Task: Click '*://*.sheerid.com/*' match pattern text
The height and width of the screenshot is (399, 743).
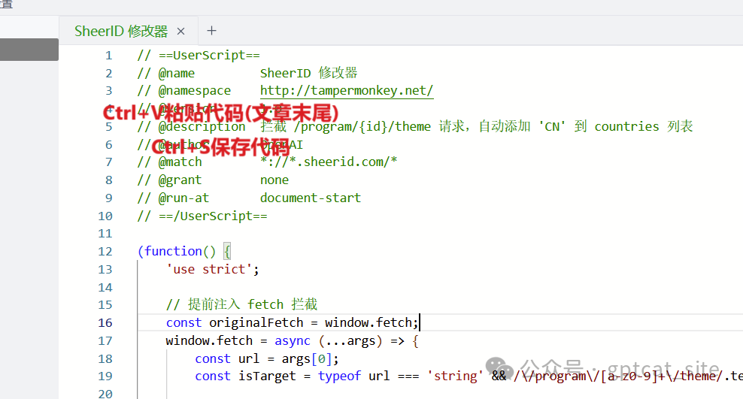Action: (x=329, y=162)
